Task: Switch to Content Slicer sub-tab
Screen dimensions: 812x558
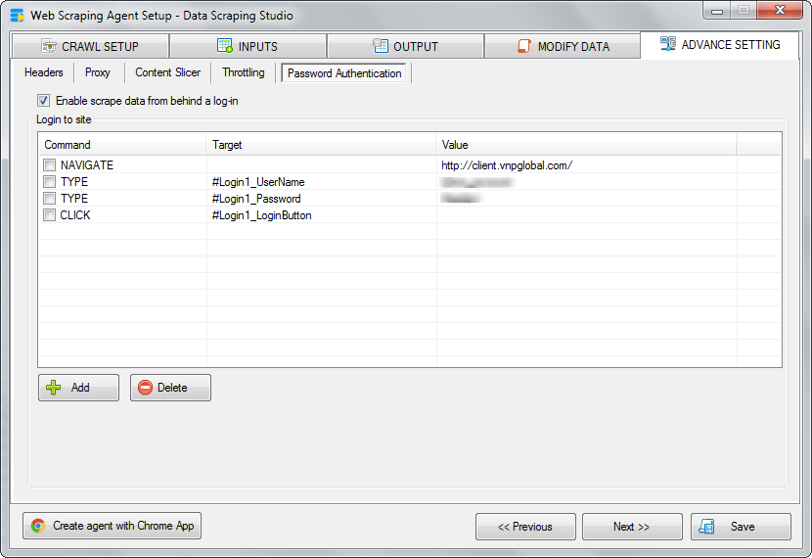Action: pyautogui.click(x=168, y=72)
